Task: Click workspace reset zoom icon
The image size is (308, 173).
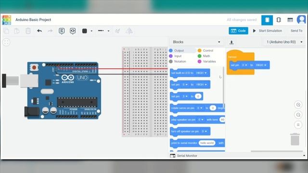Action: coord(298,125)
